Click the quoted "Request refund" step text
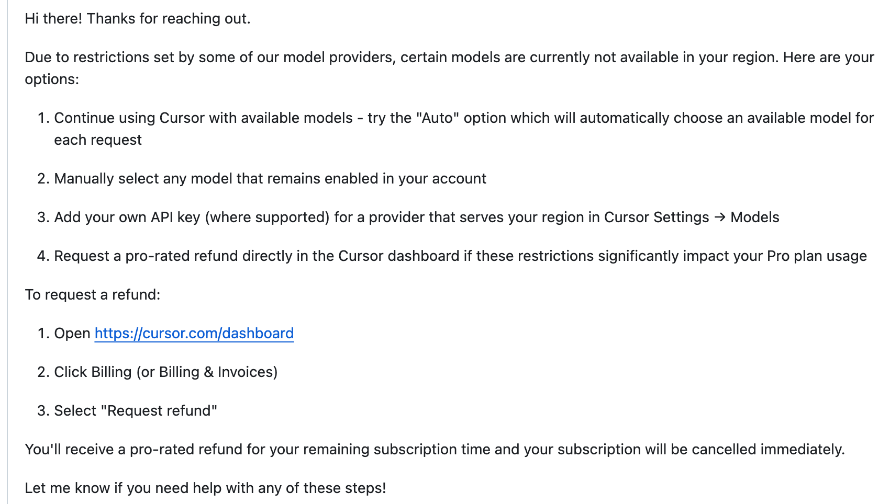The width and height of the screenshot is (890, 504). [162, 411]
